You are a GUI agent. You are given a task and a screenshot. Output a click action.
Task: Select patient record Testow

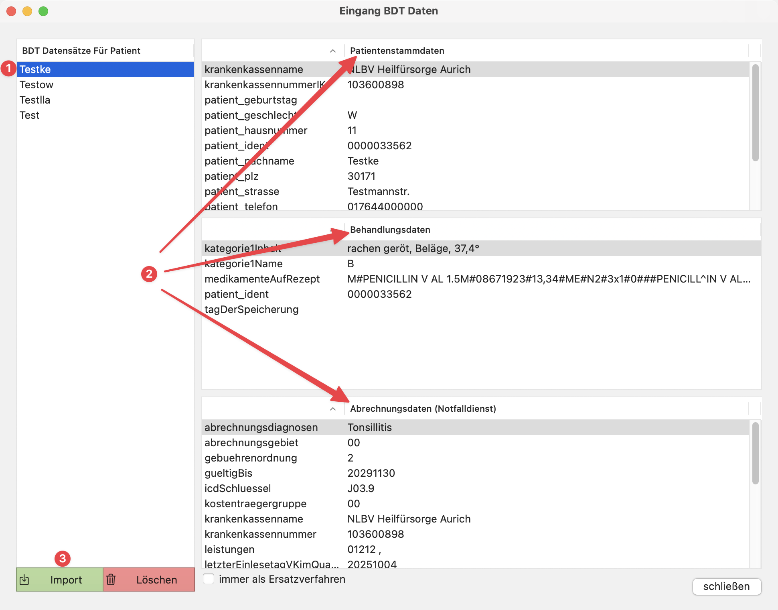[x=36, y=85]
